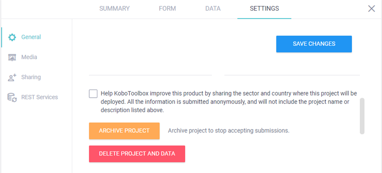Open the FORM tab
This screenshot has width=382, height=173.
[167, 8]
